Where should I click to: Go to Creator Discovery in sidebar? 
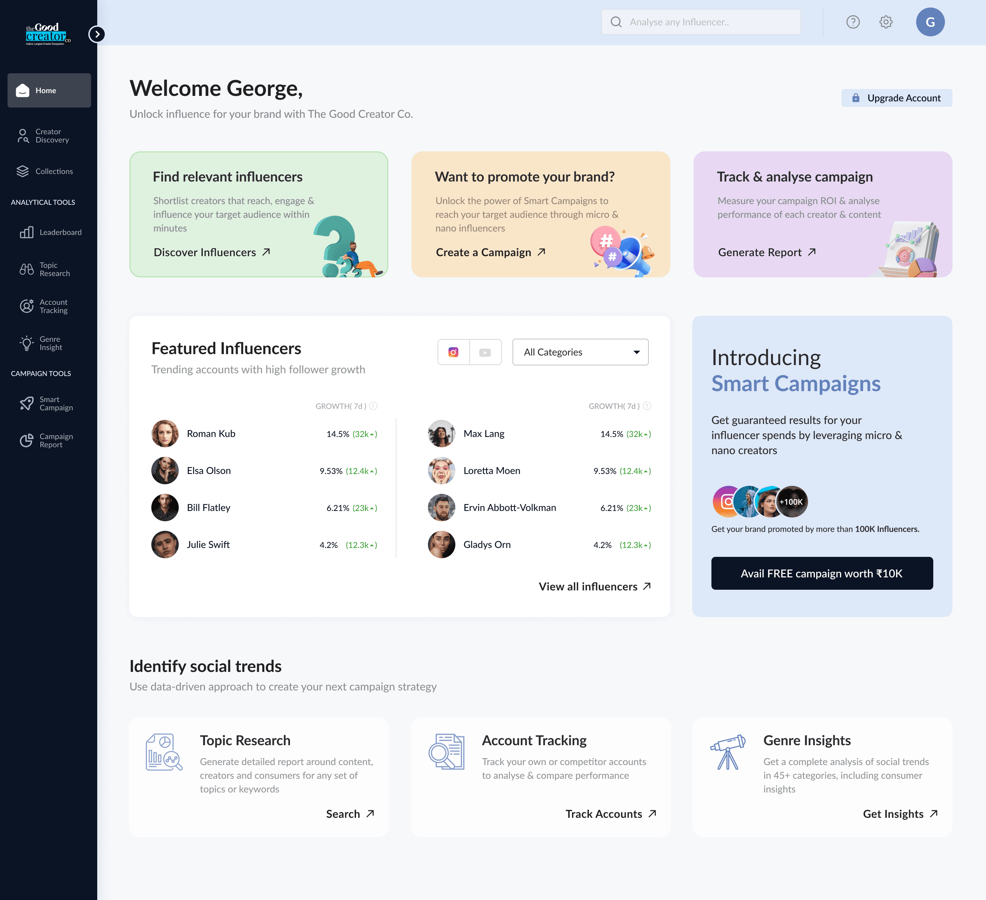[x=49, y=136]
